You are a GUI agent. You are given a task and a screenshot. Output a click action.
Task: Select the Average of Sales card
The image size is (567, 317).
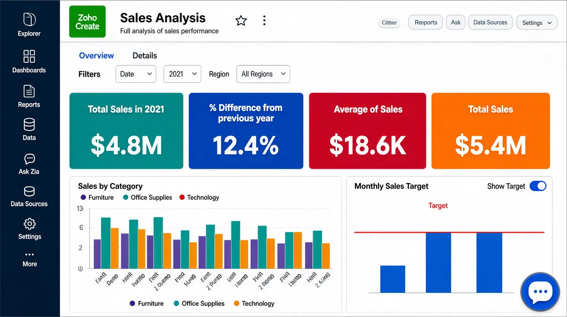(x=368, y=131)
